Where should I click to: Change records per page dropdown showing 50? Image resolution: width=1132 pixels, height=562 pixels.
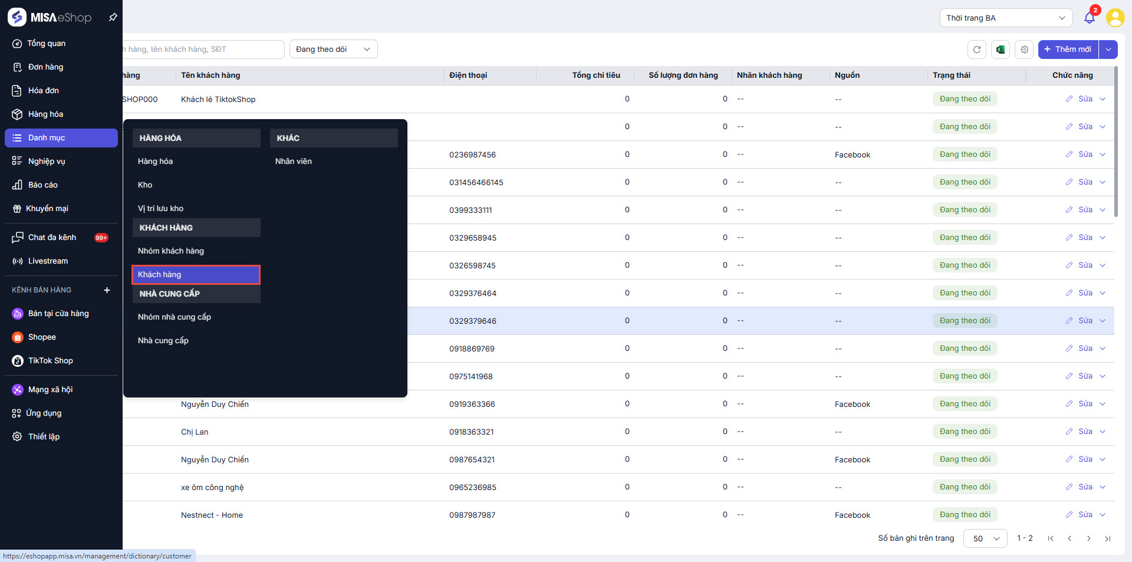tap(985, 538)
